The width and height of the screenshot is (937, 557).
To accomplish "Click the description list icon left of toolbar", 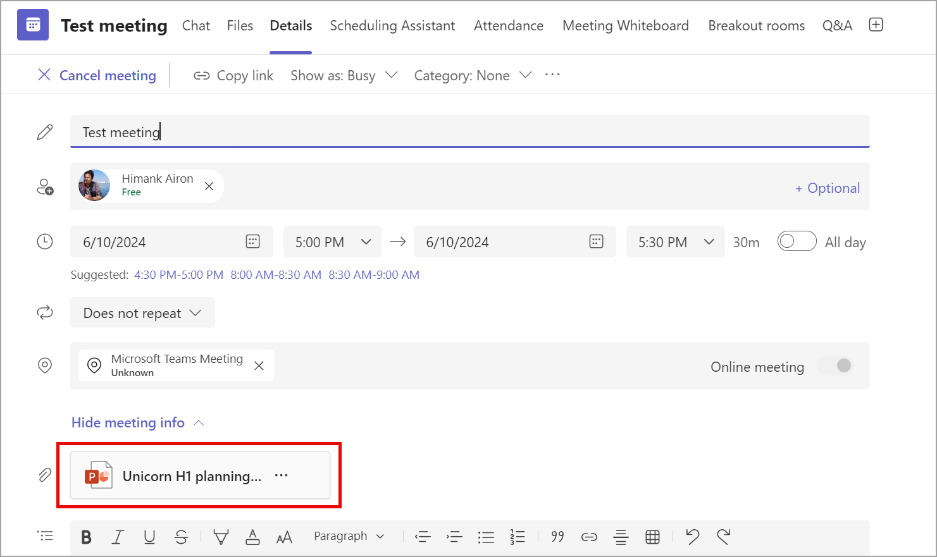I will [x=46, y=536].
